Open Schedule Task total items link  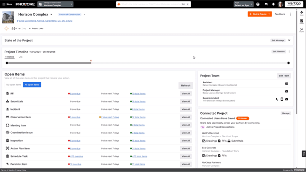(x=140, y=156)
